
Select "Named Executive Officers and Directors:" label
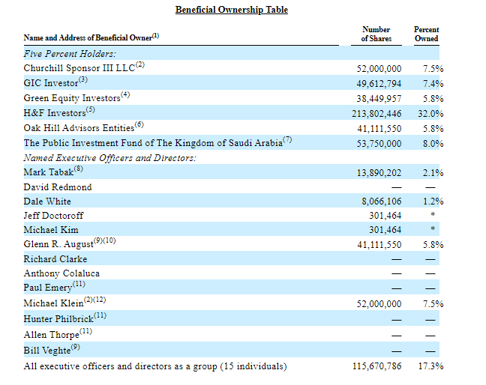pyautogui.click(x=110, y=158)
